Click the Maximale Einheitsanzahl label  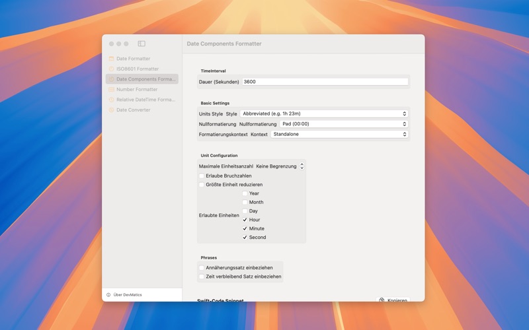coord(226,166)
